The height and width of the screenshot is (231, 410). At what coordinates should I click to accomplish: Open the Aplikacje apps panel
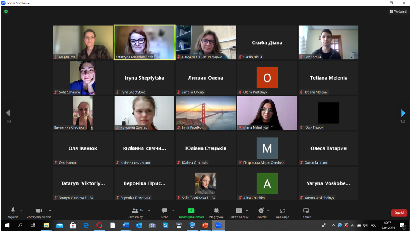[282, 213]
